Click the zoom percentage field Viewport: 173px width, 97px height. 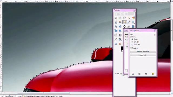point(19,96)
